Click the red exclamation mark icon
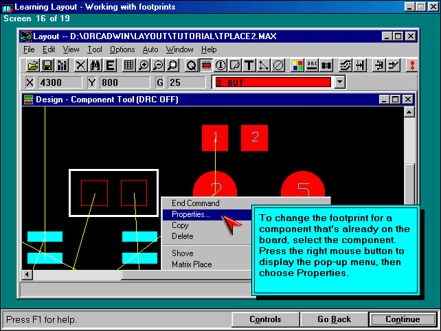The height and width of the screenshot is (331, 441). (x=412, y=65)
